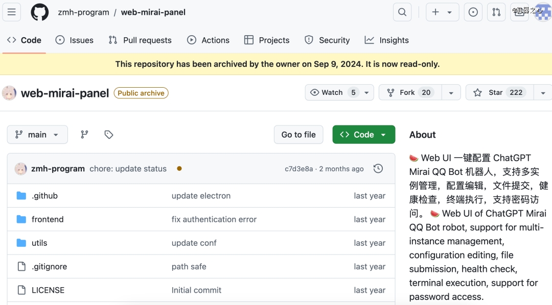The height and width of the screenshot is (305, 552).
Task: View tags via the tag icon
Action: point(109,135)
